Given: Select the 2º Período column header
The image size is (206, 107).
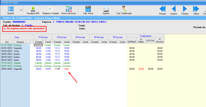Looking at the screenshot, I should pyautogui.click(x=62, y=37).
